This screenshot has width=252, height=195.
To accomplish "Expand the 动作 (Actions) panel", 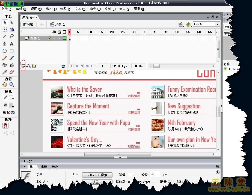I will pyautogui.click(x=25, y=161).
